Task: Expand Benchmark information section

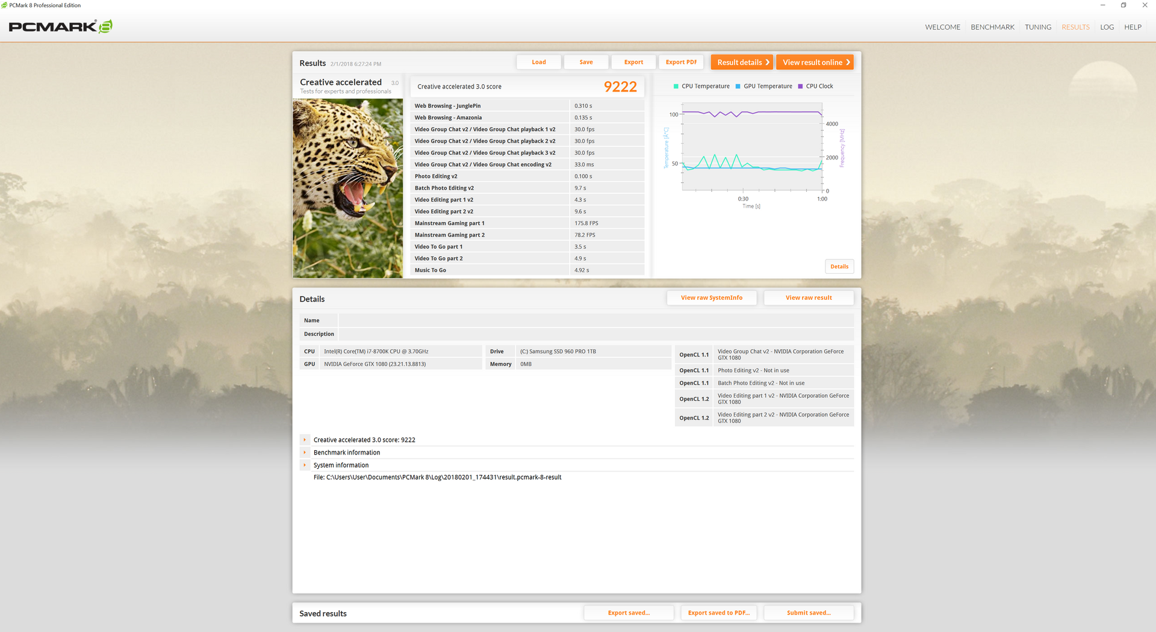Action: 305,453
